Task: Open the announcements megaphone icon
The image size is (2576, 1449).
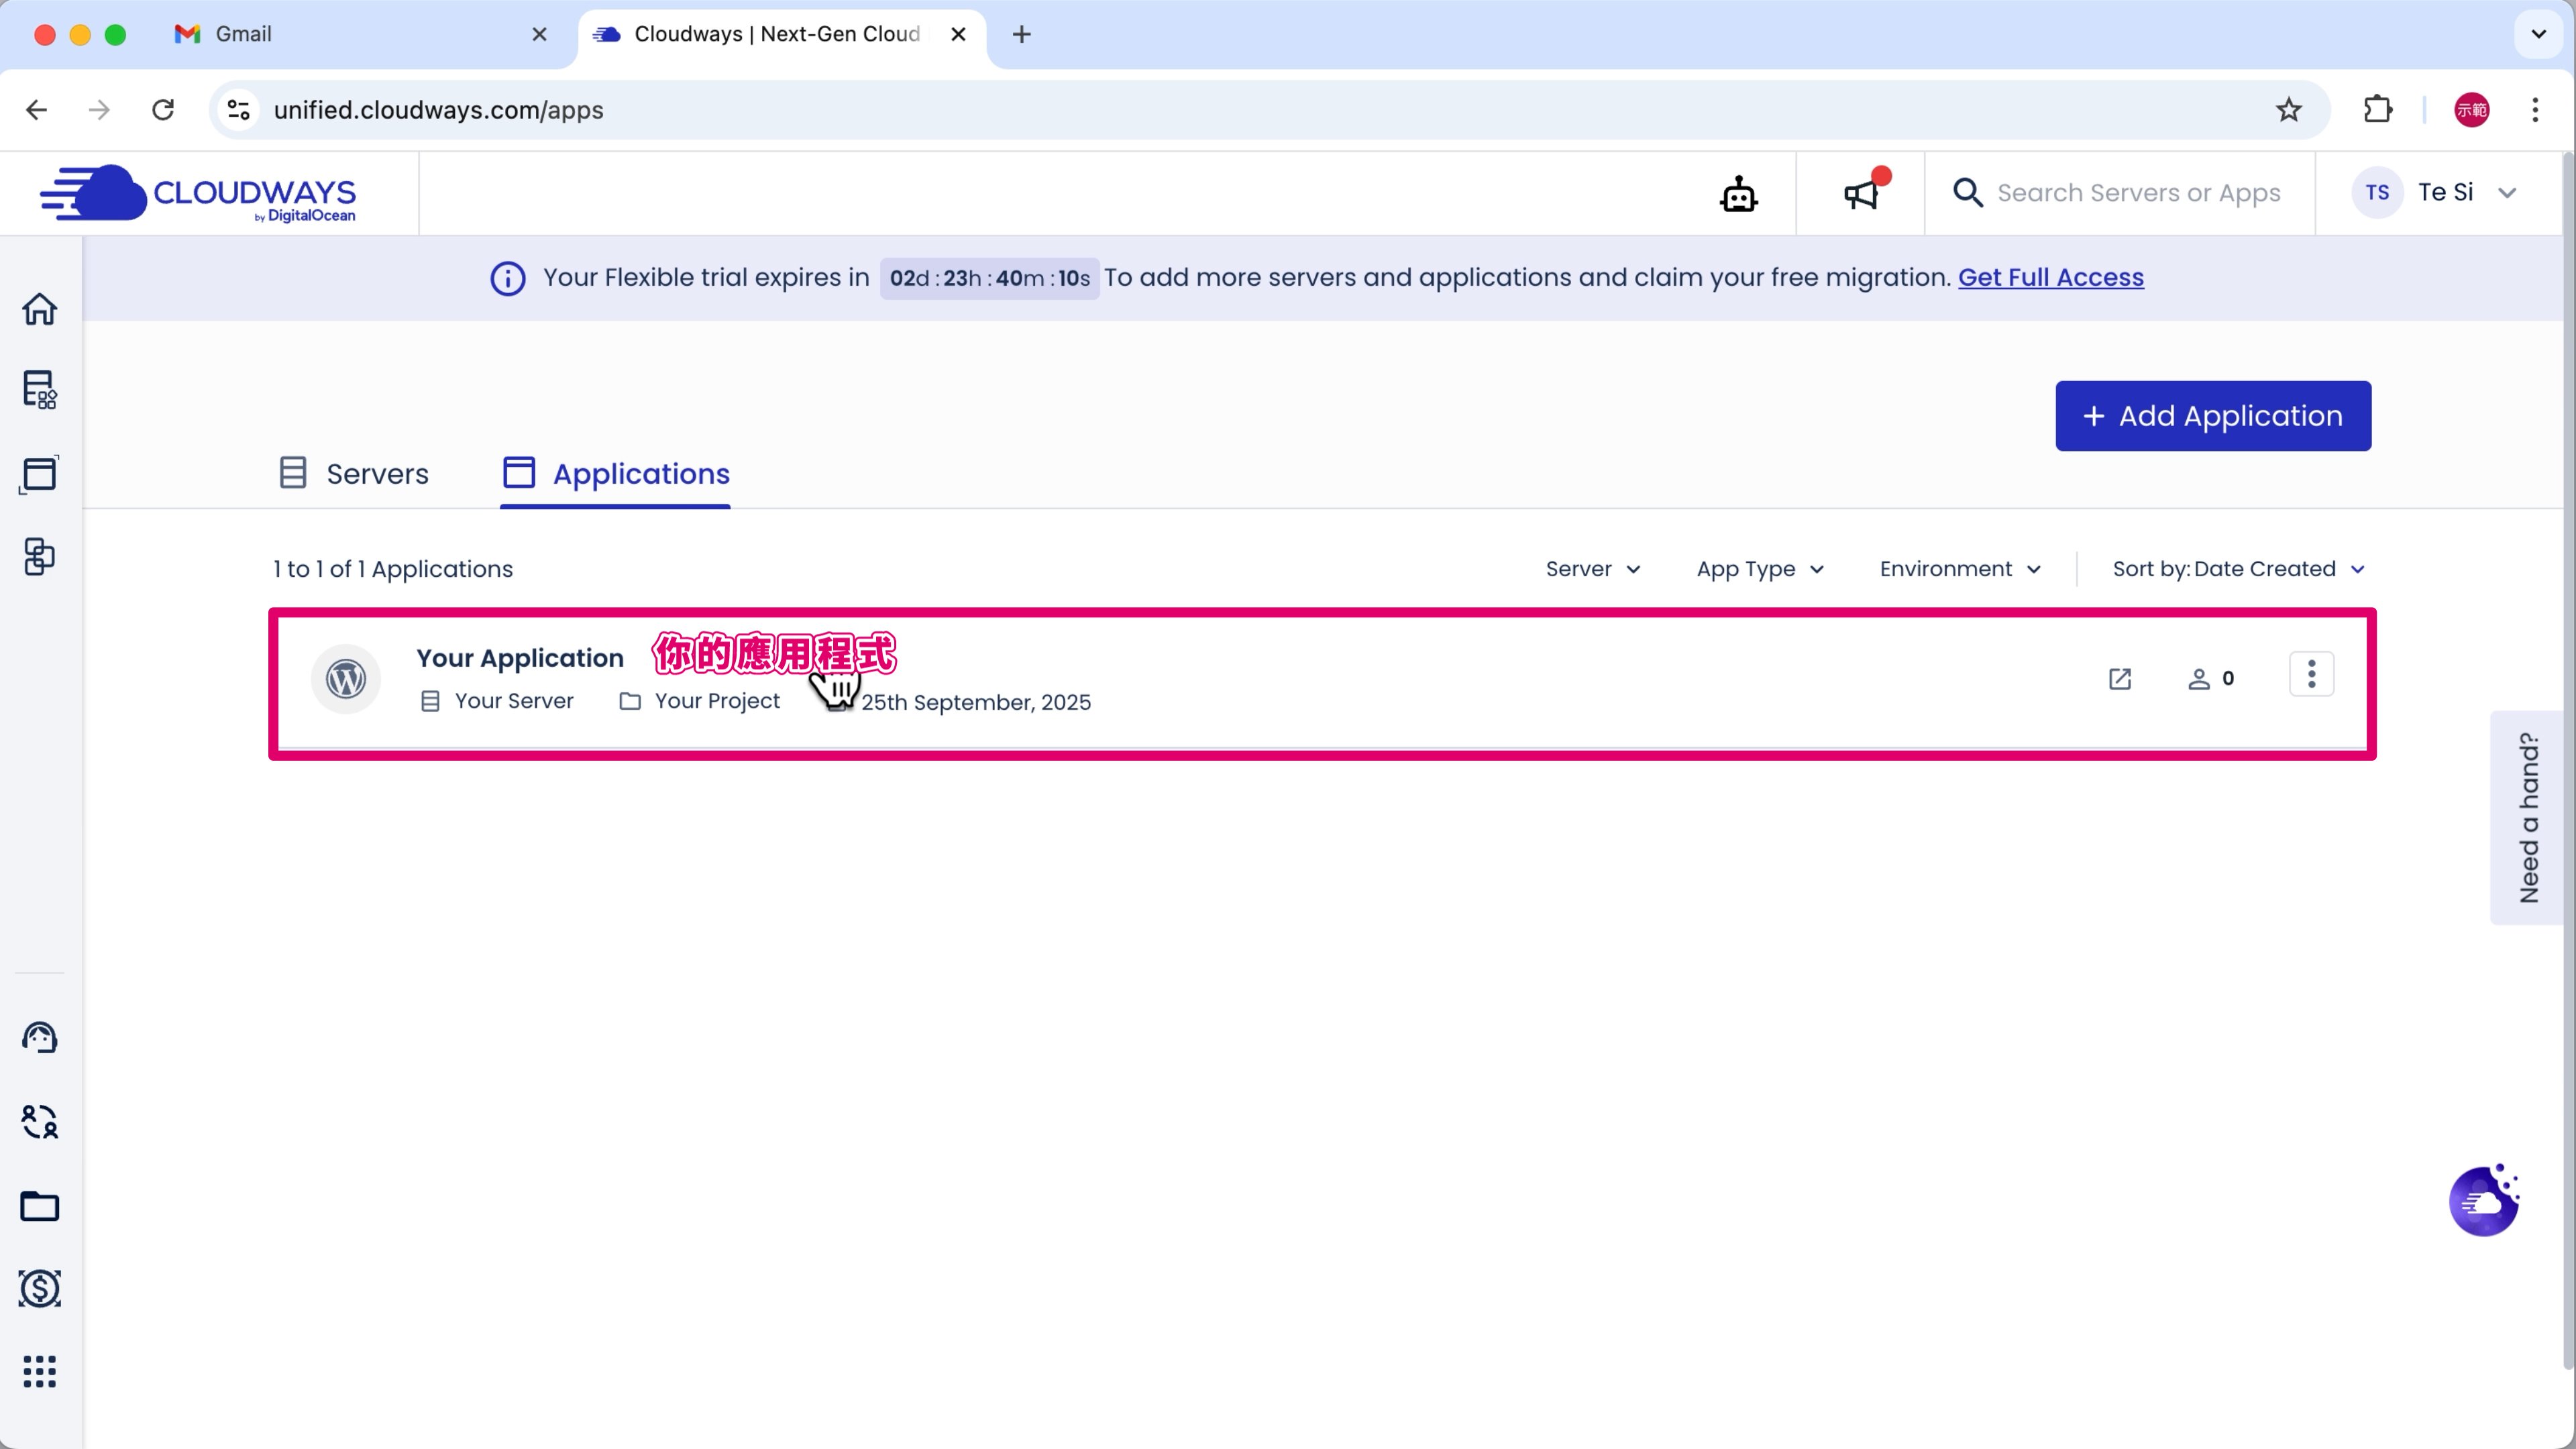Action: click(x=1861, y=194)
